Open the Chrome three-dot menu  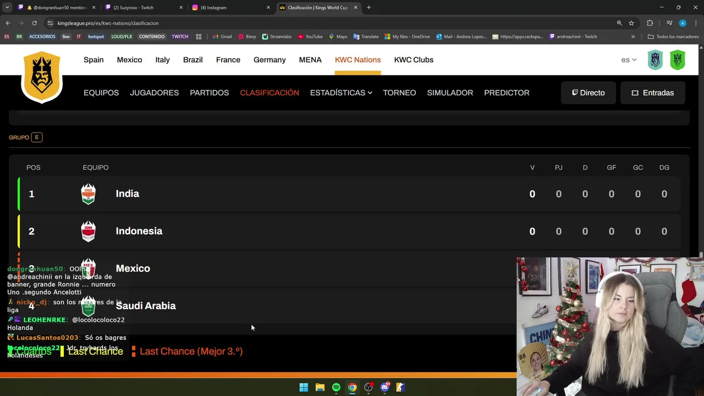696,23
